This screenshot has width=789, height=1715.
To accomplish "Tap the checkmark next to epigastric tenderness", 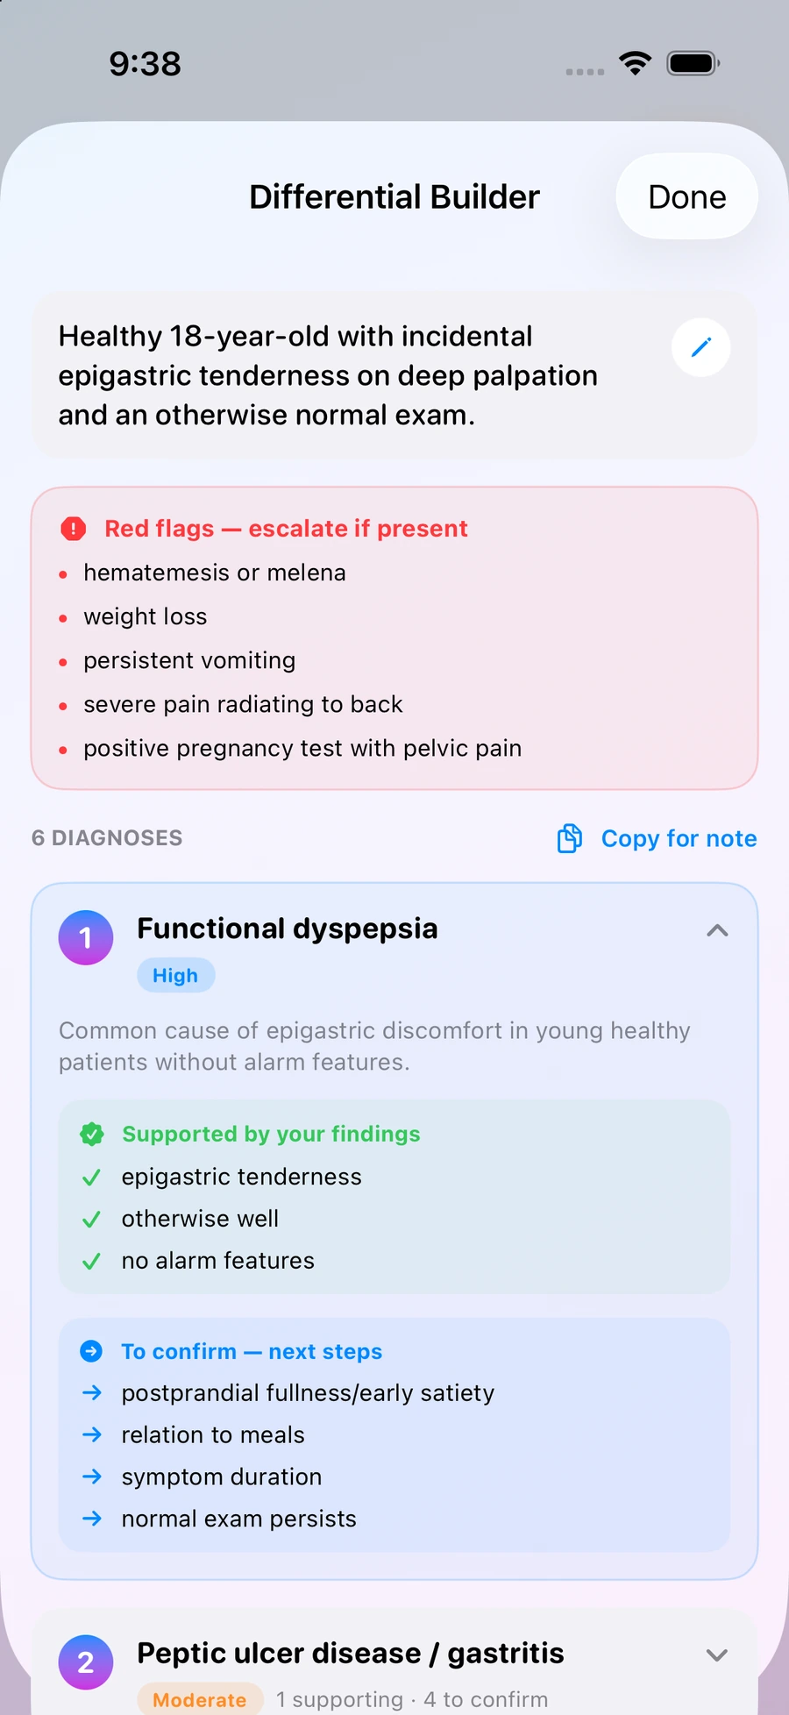I will (91, 1177).
